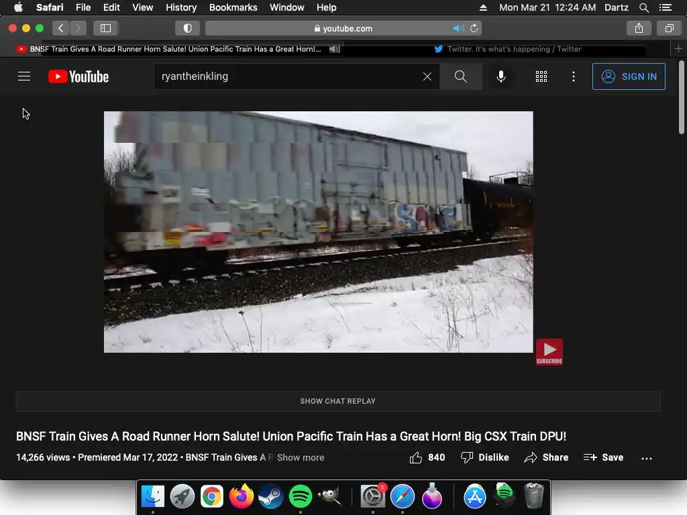Mute audio via address bar speaker icon
The image size is (687, 515).
tap(458, 28)
